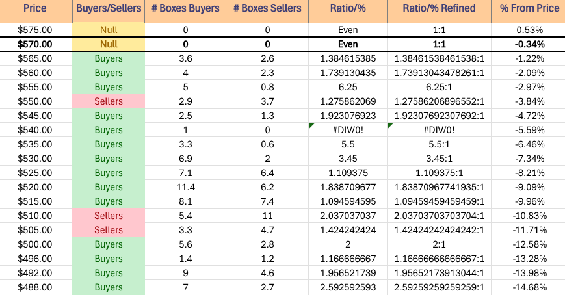Select the % From Price header
Image resolution: width=565 pixels, height=295 pixels.
coord(527,10)
